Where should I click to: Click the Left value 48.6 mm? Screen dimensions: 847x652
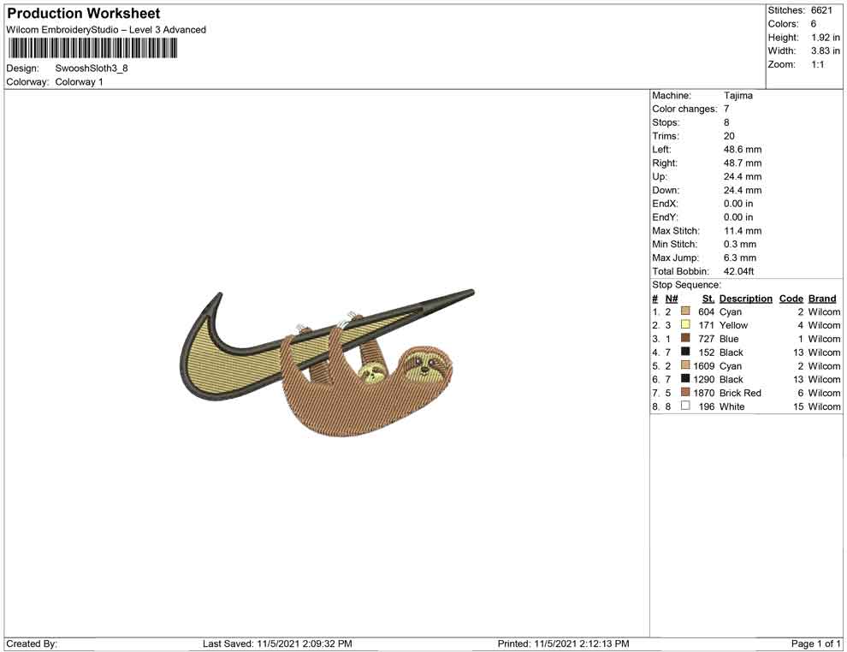[x=743, y=150]
